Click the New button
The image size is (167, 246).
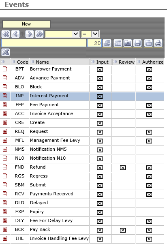coord(26,24)
